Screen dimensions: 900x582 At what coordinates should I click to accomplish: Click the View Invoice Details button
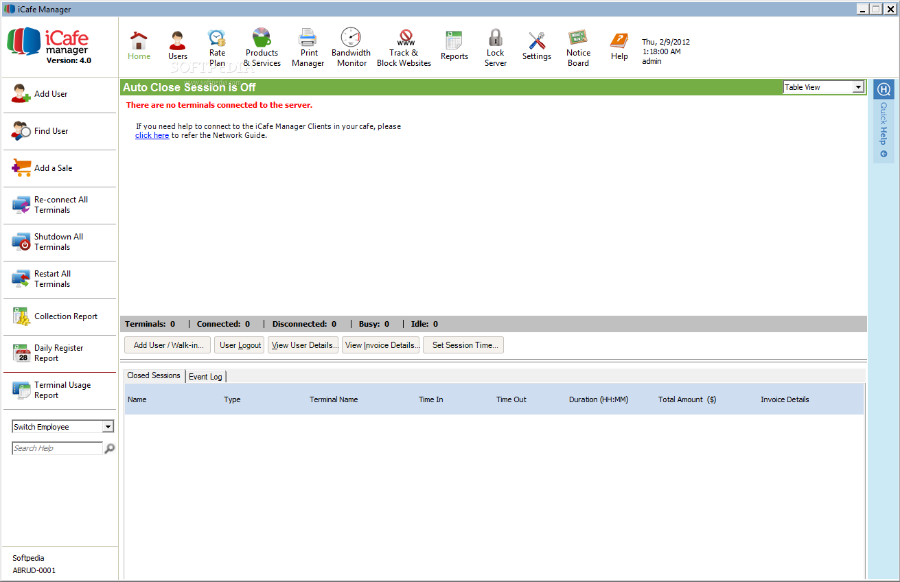coord(381,345)
